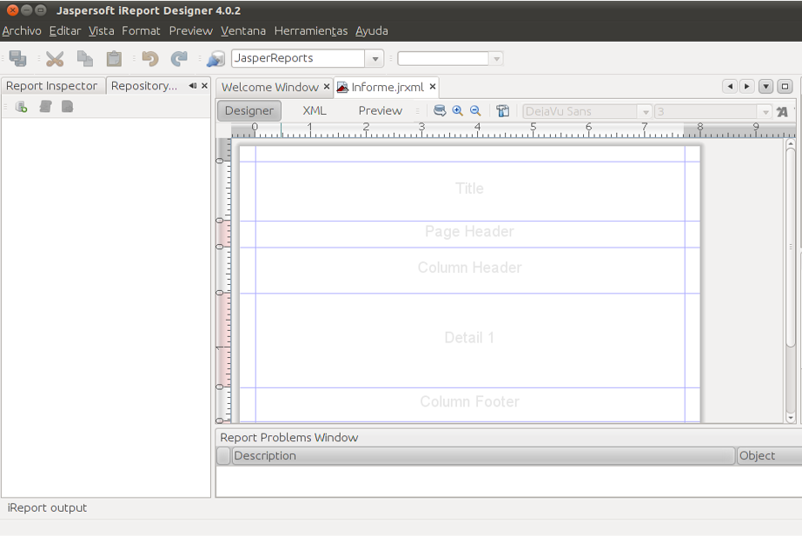Image resolution: width=802 pixels, height=536 pixels.
Task: Open the Preview menu in menu bar
Action: coord(191,30)
